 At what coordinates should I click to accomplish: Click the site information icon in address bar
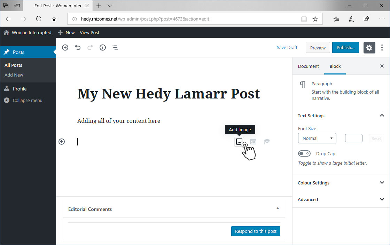pyautogui.click(x=75, y=19)
